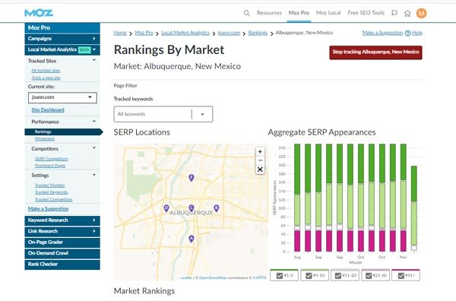The image size is (456, 301).
Task: Open the All keywords dropdown
Action: click(x=163, y=114)
